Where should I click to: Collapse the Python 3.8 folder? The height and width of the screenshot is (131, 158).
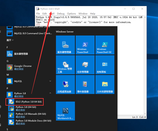[x=29, y=94]
